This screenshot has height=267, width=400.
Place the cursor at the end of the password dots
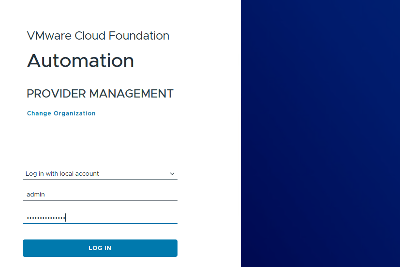65,218
